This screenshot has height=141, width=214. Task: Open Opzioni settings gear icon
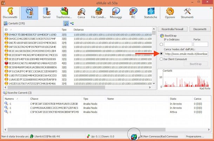pos(170,13)
